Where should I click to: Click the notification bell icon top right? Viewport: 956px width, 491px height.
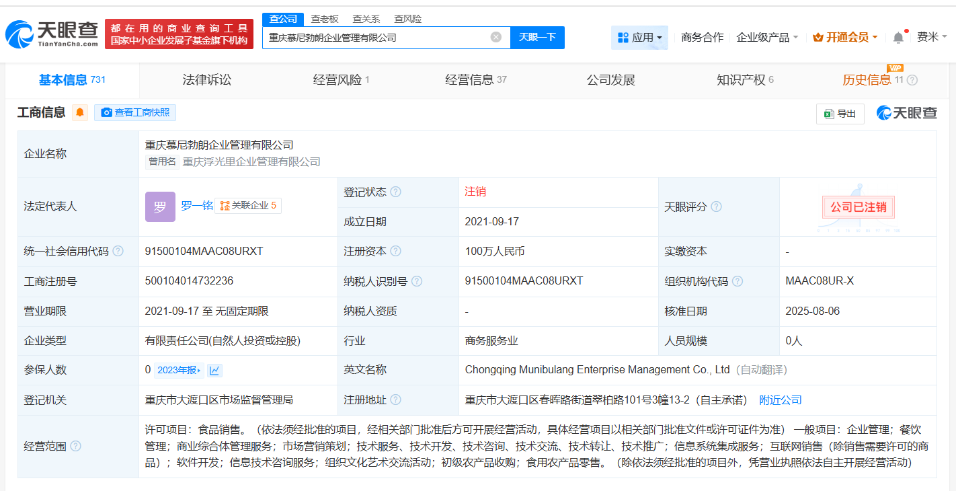coord(897,37)
